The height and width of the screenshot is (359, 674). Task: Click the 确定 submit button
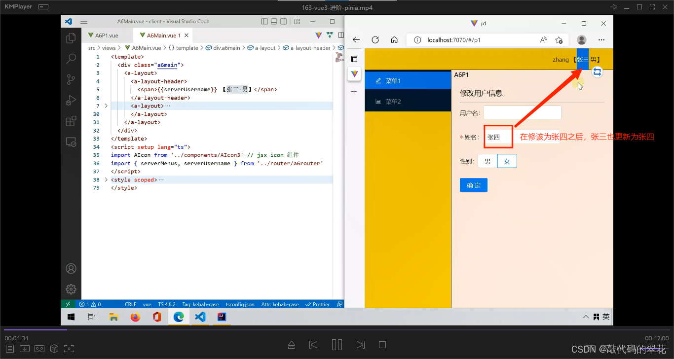tap(473, 185)
